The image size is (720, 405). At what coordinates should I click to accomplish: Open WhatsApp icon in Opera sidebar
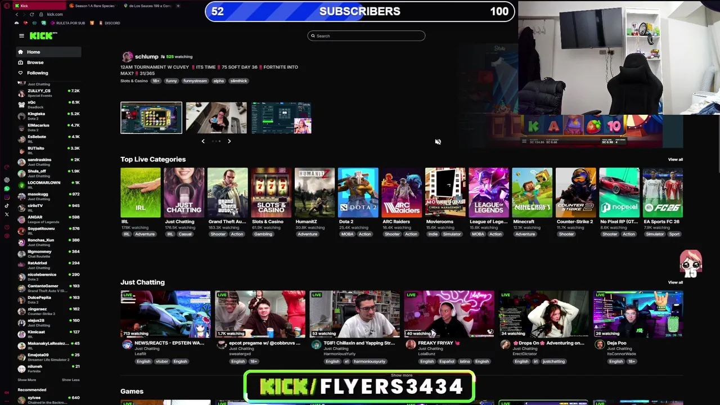click(7, 189)
